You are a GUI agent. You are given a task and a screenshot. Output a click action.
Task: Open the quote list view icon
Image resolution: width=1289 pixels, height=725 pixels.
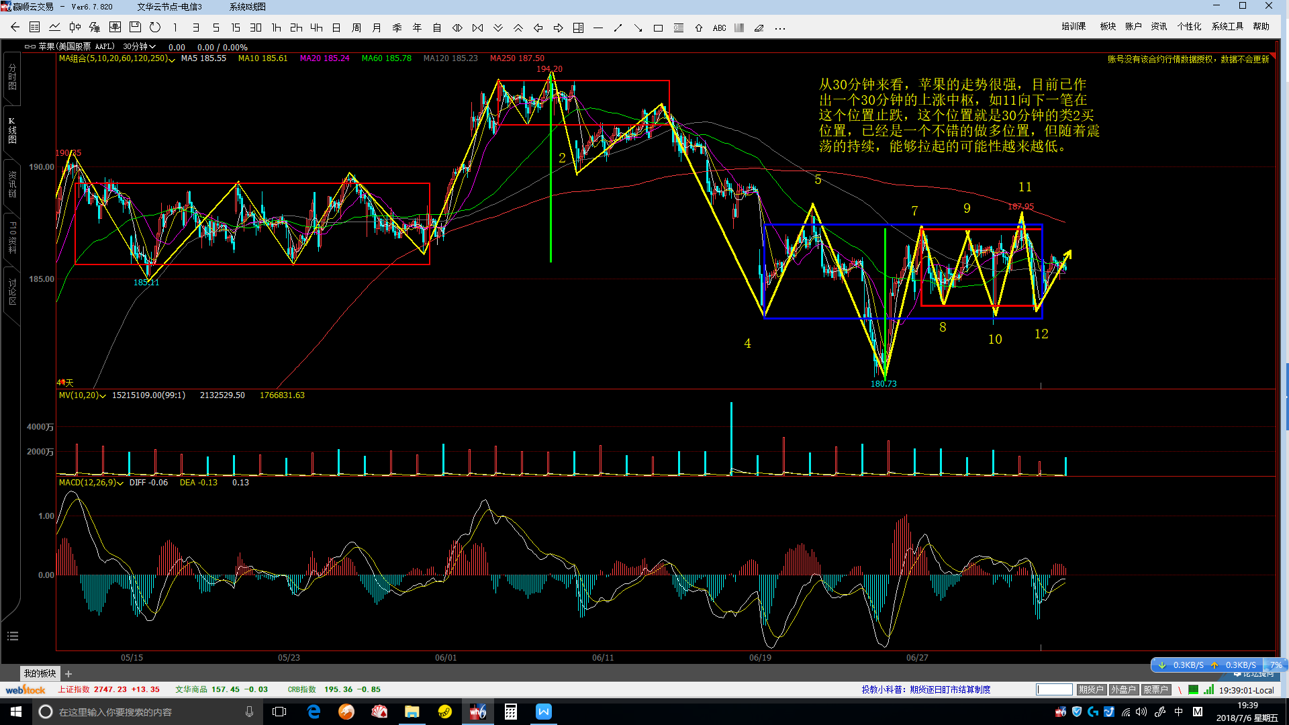[x=35, y=28]
